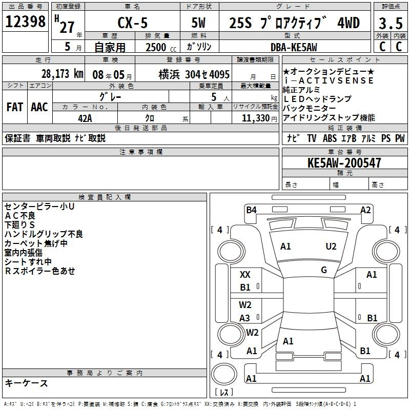The width and height of the screenshot is (410, 410).
Task: Select the note シートすれ中
Action: tap(28, 261)
